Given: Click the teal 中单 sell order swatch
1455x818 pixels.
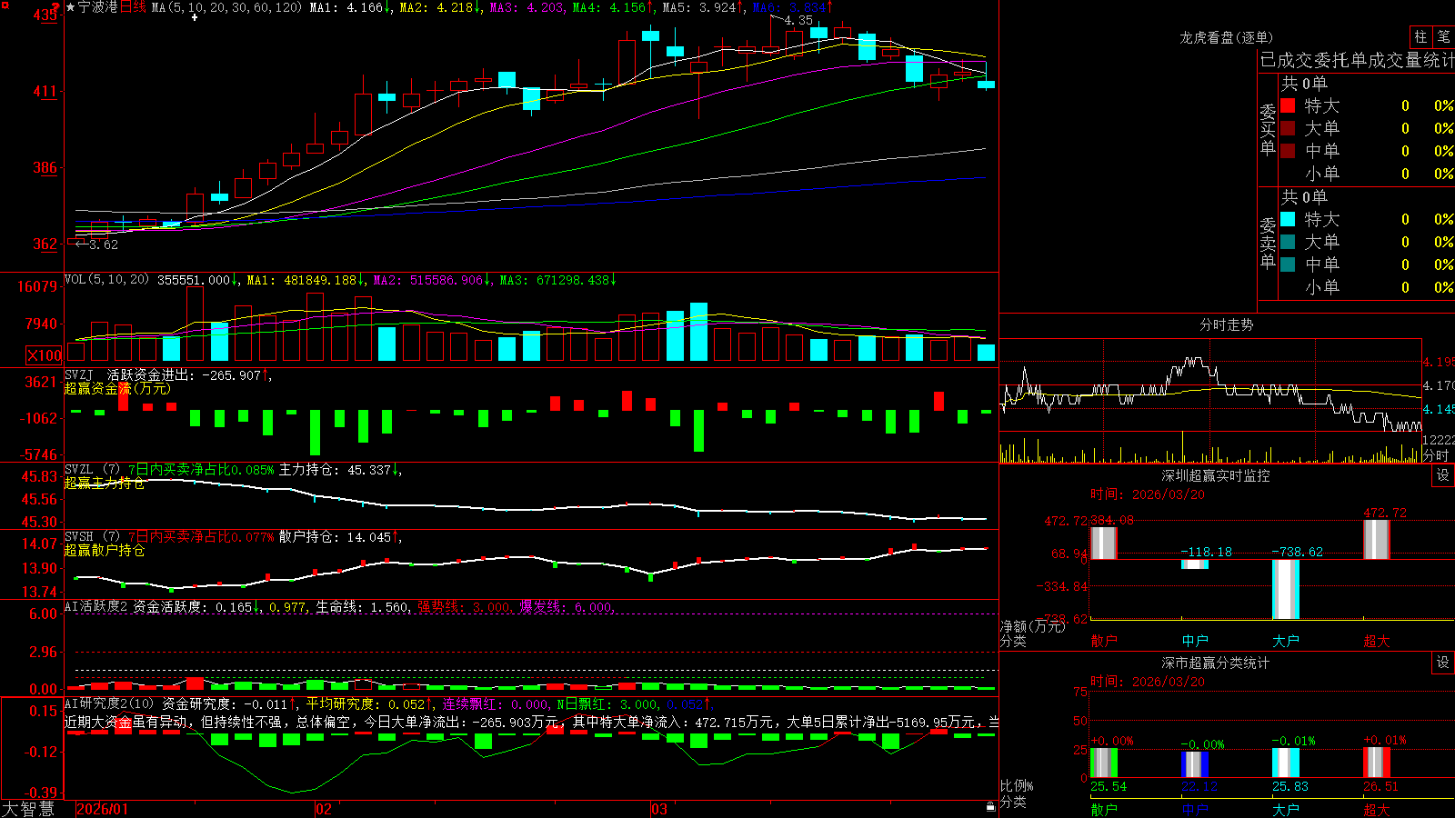Looking at the screenshot, I should 1288,264.
